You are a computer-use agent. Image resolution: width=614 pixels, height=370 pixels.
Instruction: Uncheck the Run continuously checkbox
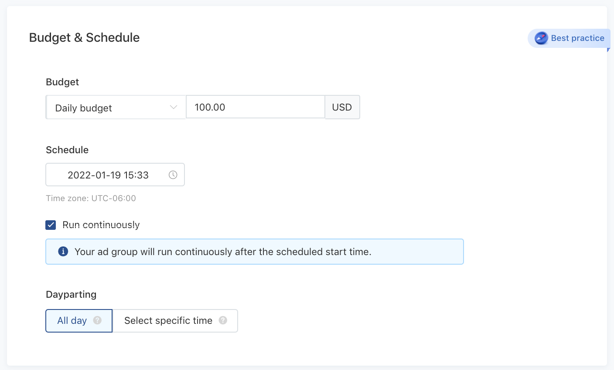coord(51,225)
